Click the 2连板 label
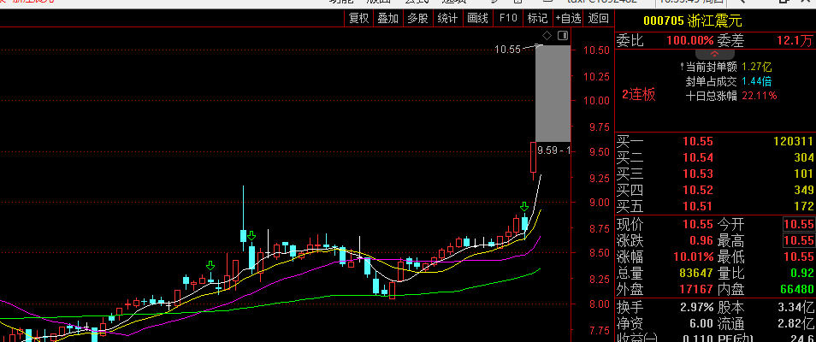This screenshot has height=342, width=816. 639,95
